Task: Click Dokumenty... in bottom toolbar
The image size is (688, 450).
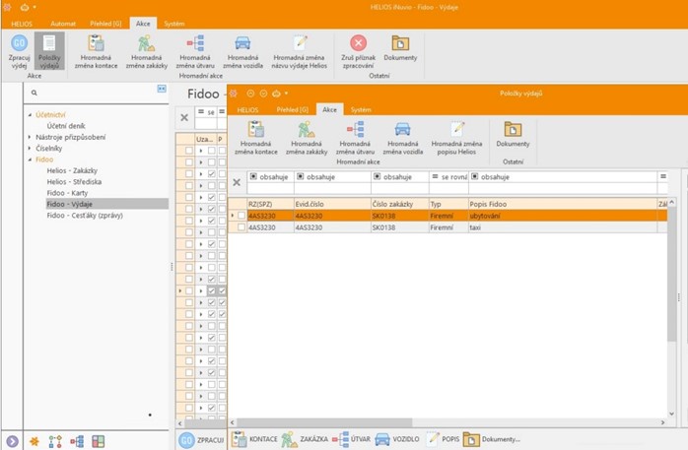Action: [492, 439]
